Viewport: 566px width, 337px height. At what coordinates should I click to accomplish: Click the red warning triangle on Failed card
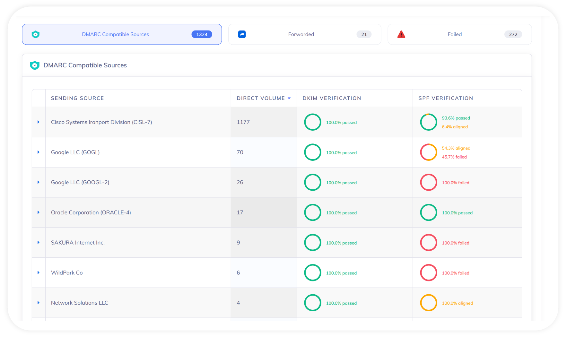[401, 34]
